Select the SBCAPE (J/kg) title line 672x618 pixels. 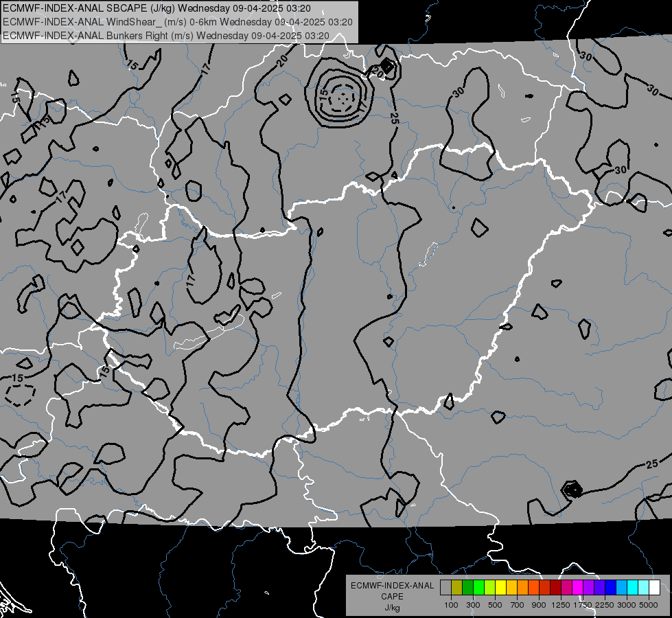pyautogui.click(x=157, y=8)
